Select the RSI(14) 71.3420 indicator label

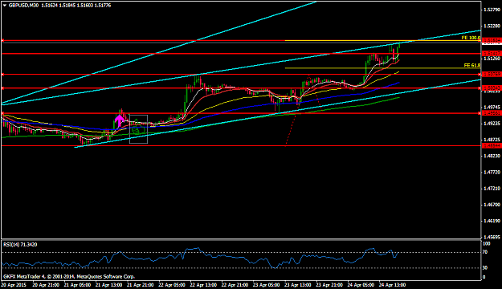click(20, 245)
